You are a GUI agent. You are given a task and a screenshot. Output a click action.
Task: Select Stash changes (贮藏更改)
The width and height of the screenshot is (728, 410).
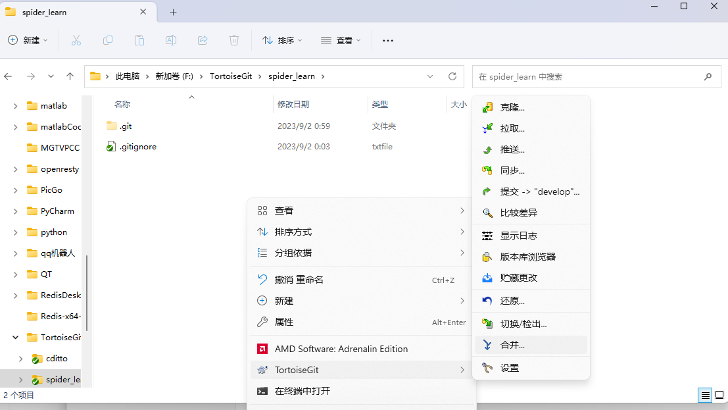531,278
